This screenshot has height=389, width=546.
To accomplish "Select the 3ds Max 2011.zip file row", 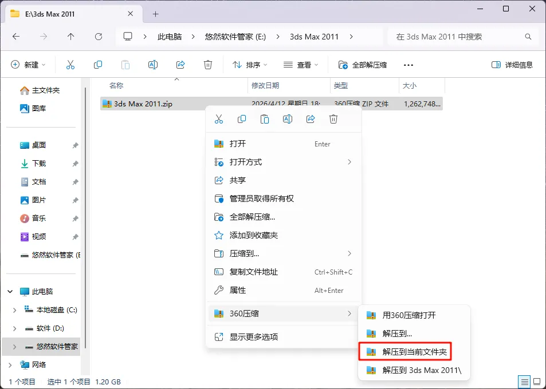I will [x=271, y=104].
